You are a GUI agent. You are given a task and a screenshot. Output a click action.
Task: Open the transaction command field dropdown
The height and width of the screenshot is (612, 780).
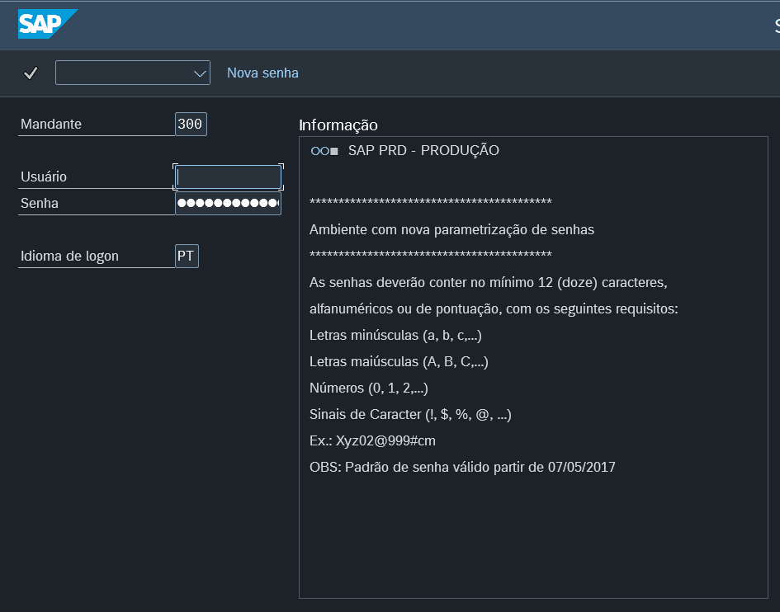[x=200, y=73]
